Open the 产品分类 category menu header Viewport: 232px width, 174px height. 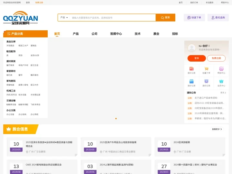click(x=25, y=34)
